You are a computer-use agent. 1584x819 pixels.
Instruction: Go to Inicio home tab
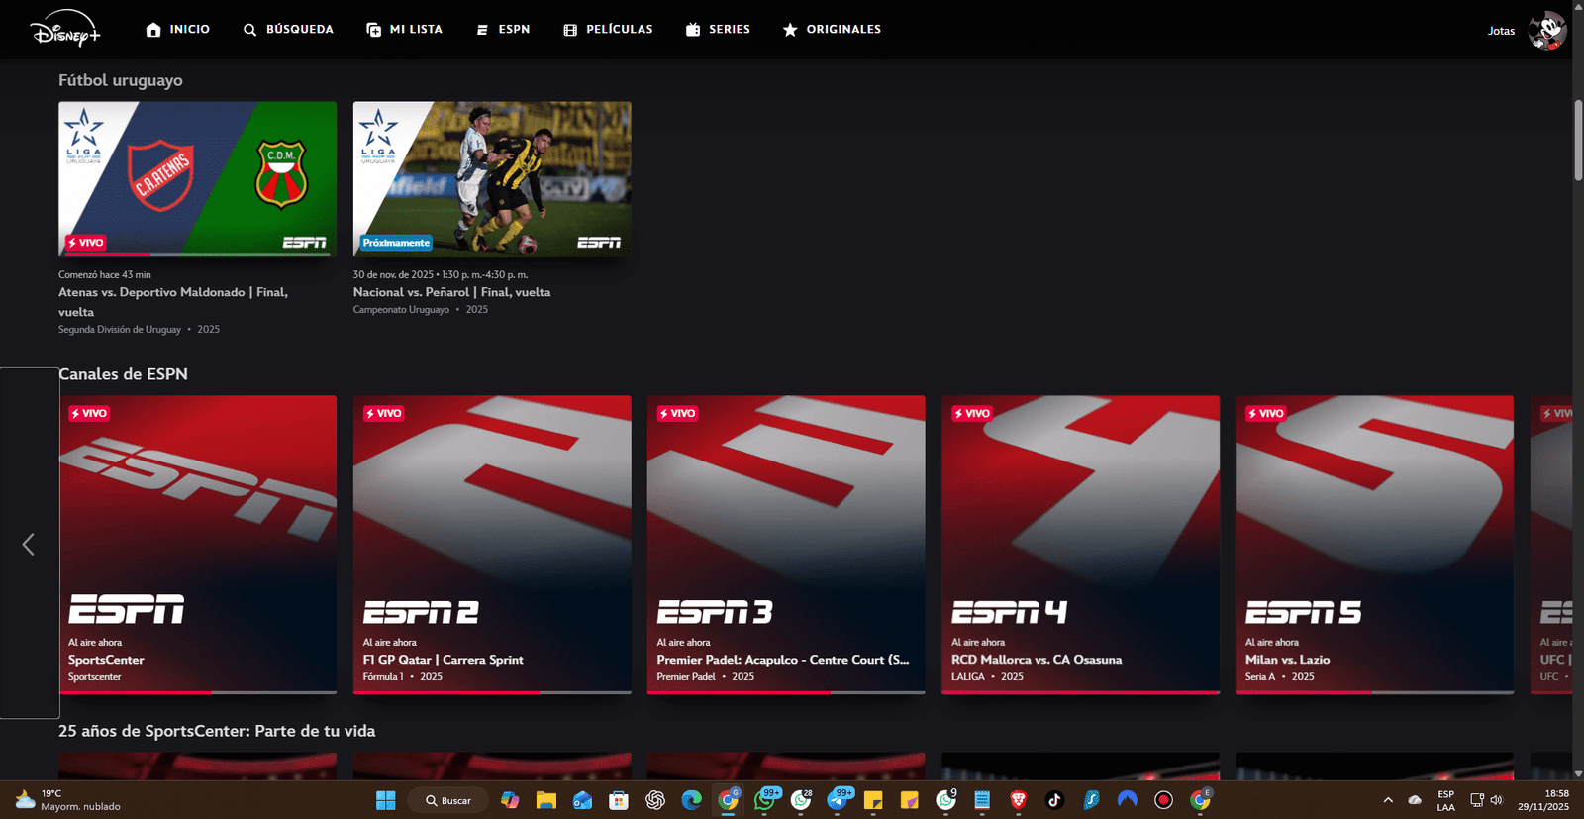point(178,30)
